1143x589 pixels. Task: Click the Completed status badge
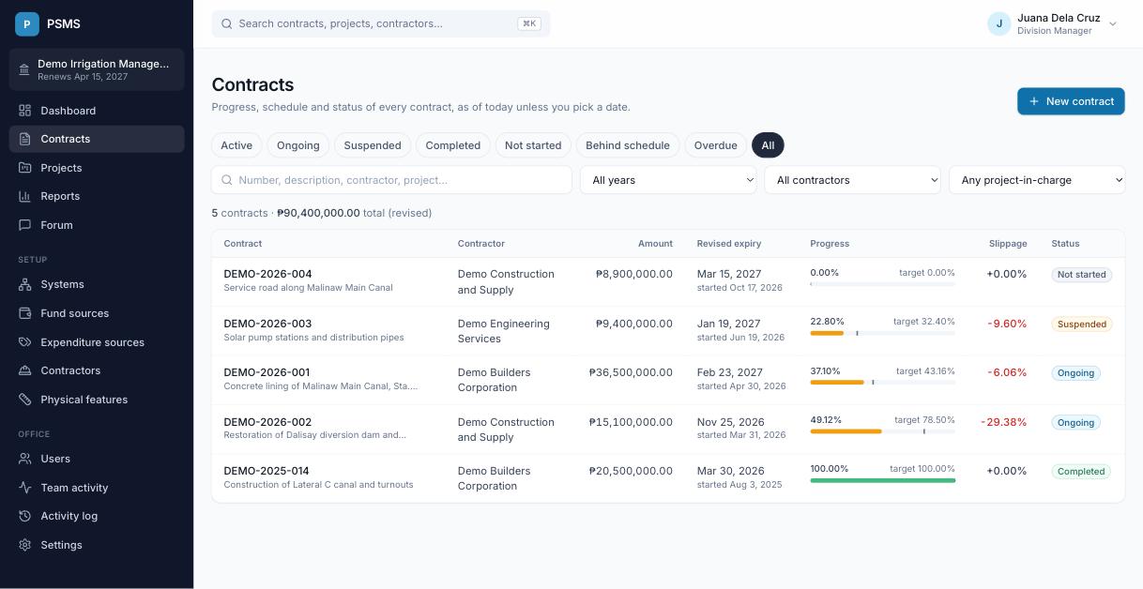1081,471
